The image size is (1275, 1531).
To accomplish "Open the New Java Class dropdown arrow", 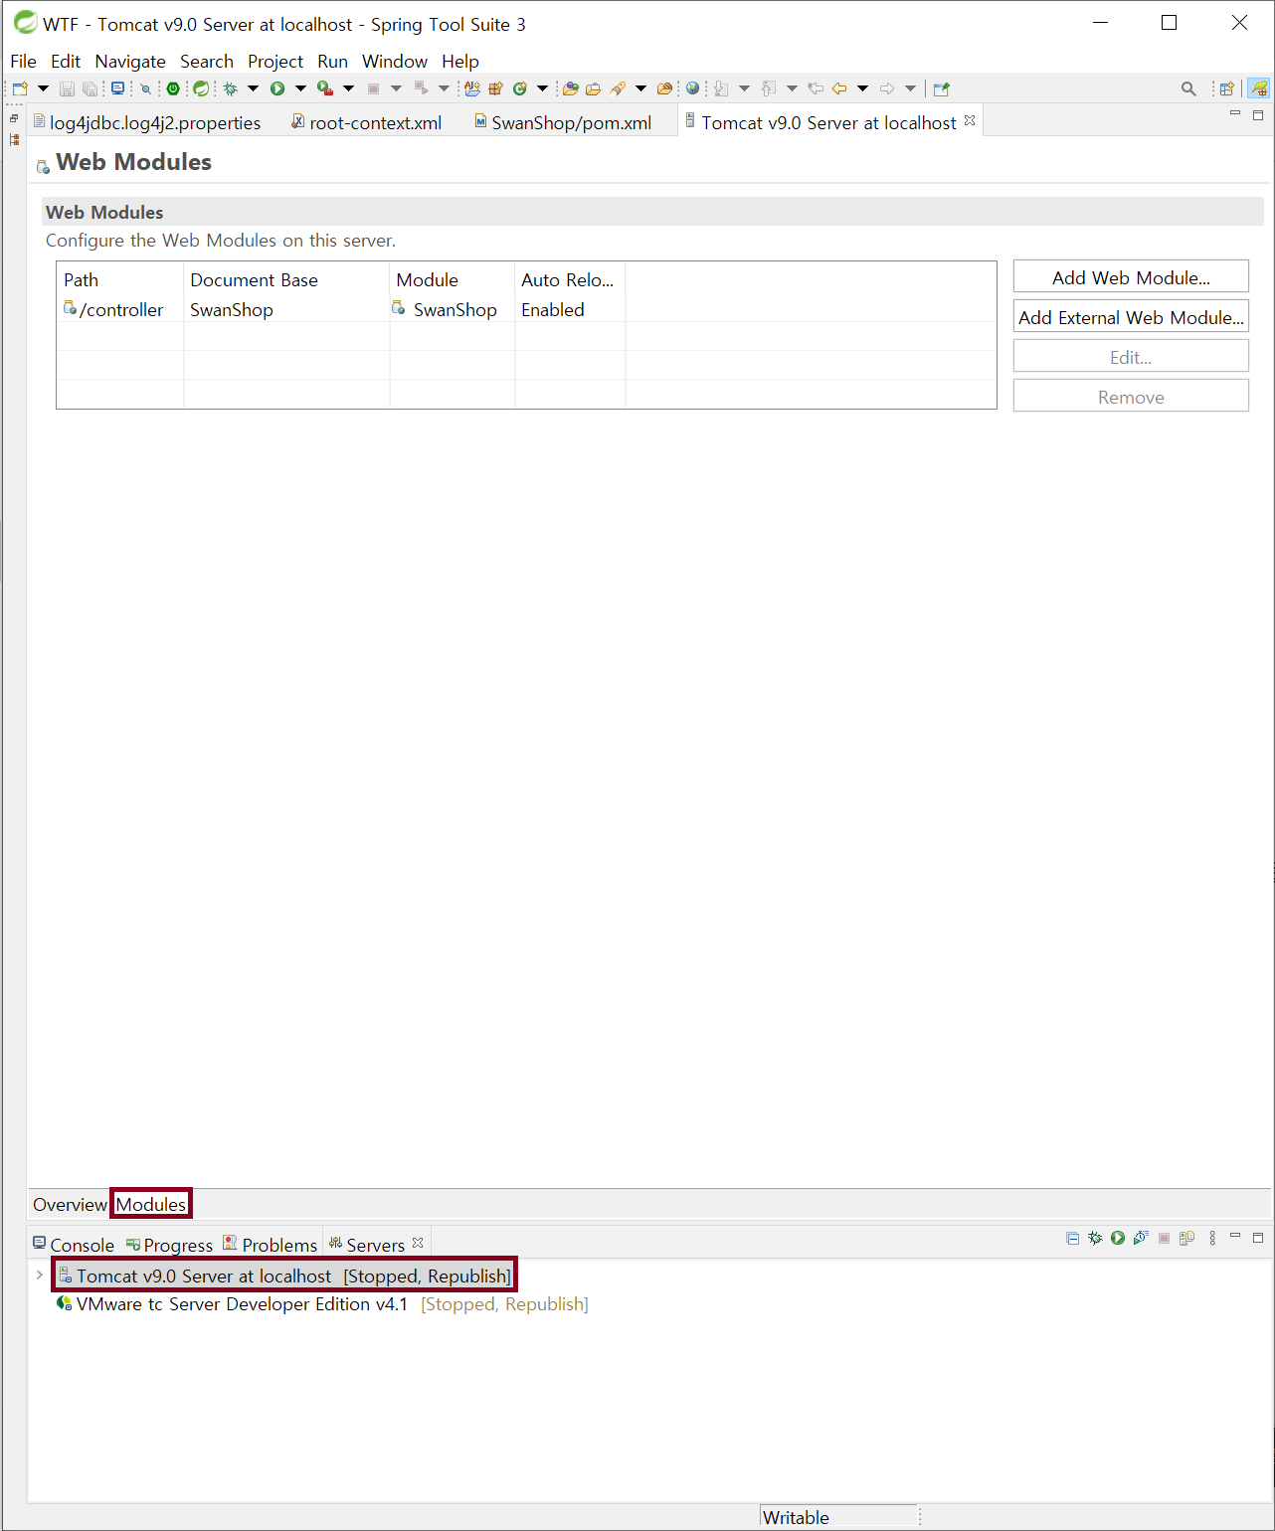I will coord(542,88).
